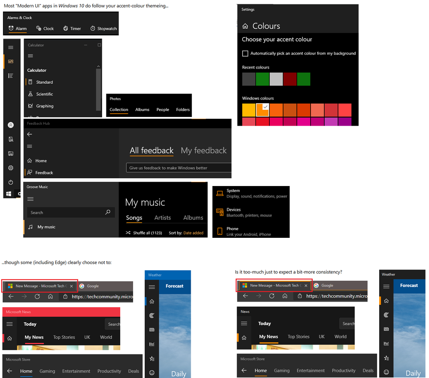Click Shuffle all (1123) in Groove Music
This screenshot has height=378, width=429.
[143, 233]
